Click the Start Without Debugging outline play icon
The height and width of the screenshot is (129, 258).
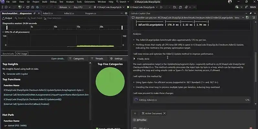(161, 7)
